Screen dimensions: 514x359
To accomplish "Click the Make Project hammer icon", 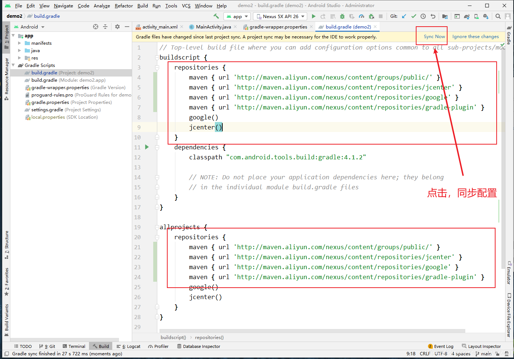I will [216, 16].
